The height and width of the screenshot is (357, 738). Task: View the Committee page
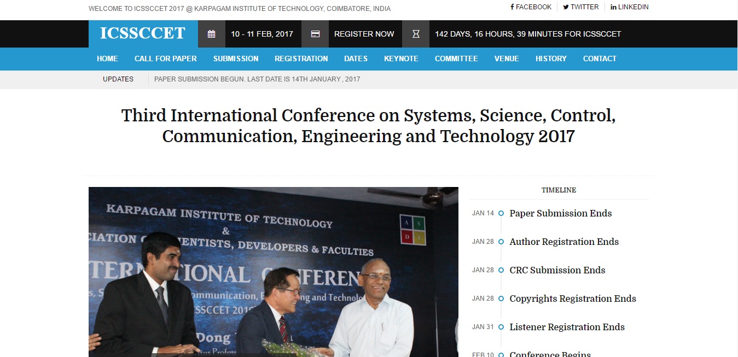(456, 58)
